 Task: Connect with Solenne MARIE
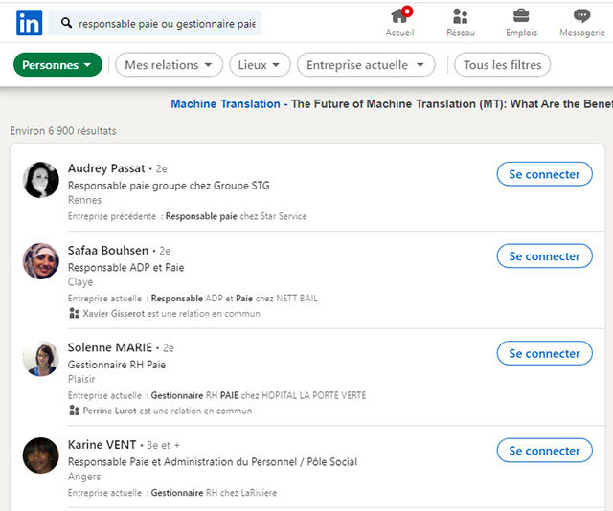[x=545, y=353]
